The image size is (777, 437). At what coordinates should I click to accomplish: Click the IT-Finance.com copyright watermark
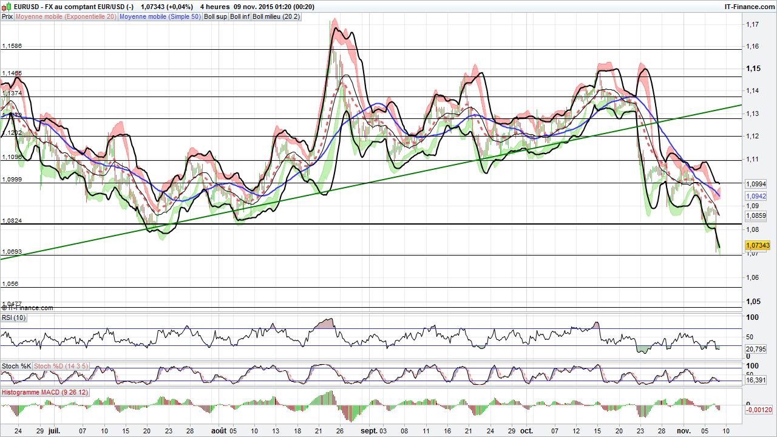[x=27, y=308]
